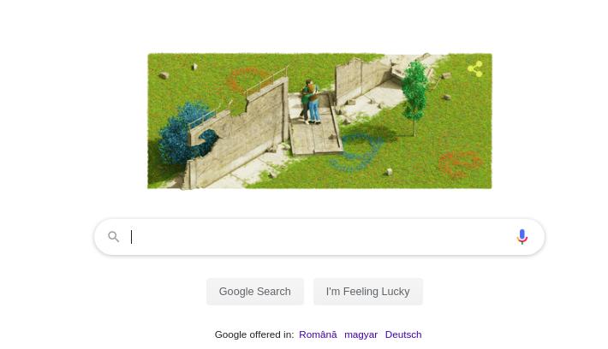Click the red letter in the doodle corner

pyautogui.click(x=460, y=164)
